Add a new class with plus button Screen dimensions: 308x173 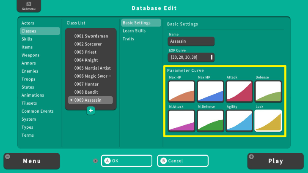[91, 111]
